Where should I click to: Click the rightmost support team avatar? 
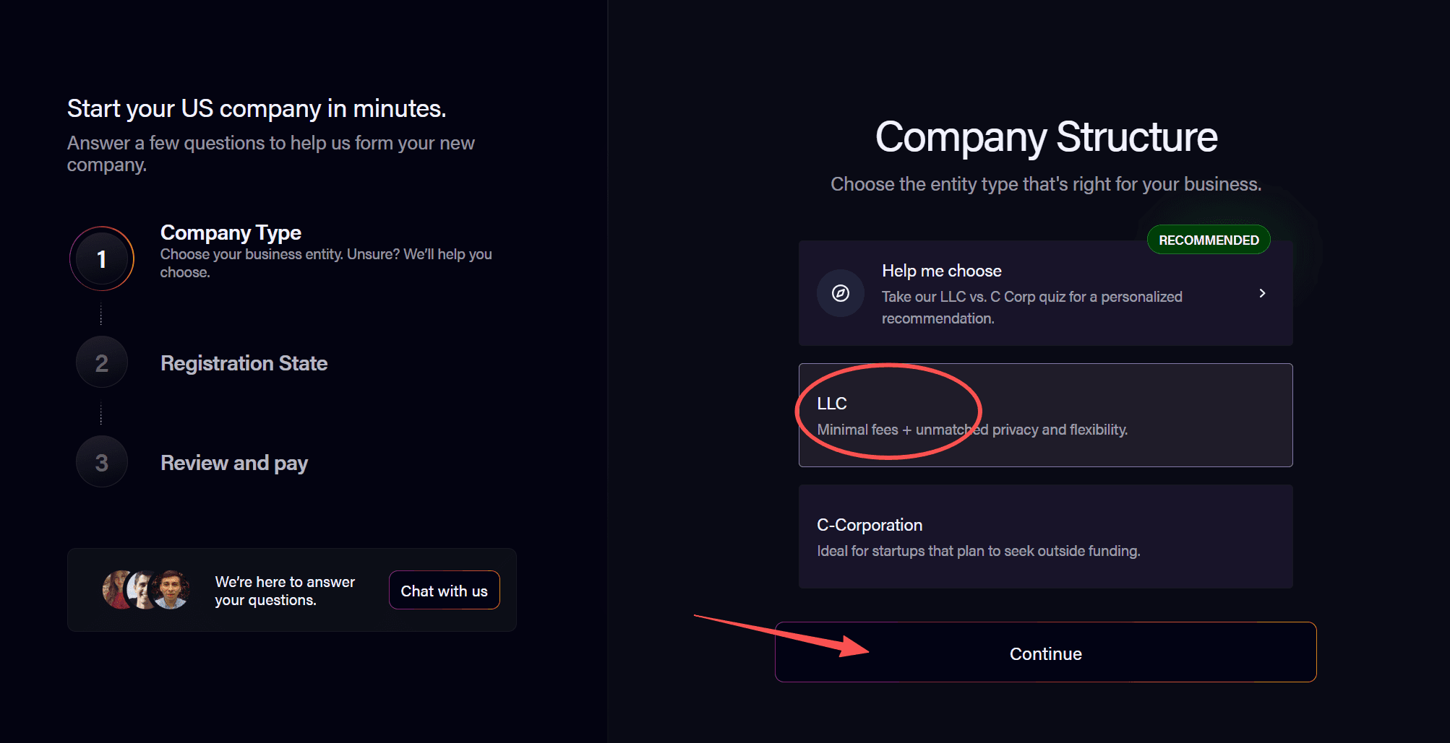point(171,590)
